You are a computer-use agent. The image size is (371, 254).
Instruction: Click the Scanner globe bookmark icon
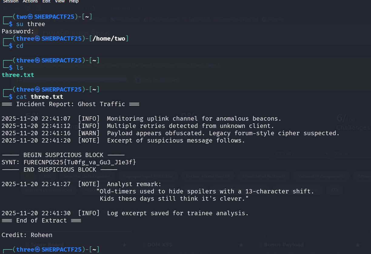[x=264, y=19]
